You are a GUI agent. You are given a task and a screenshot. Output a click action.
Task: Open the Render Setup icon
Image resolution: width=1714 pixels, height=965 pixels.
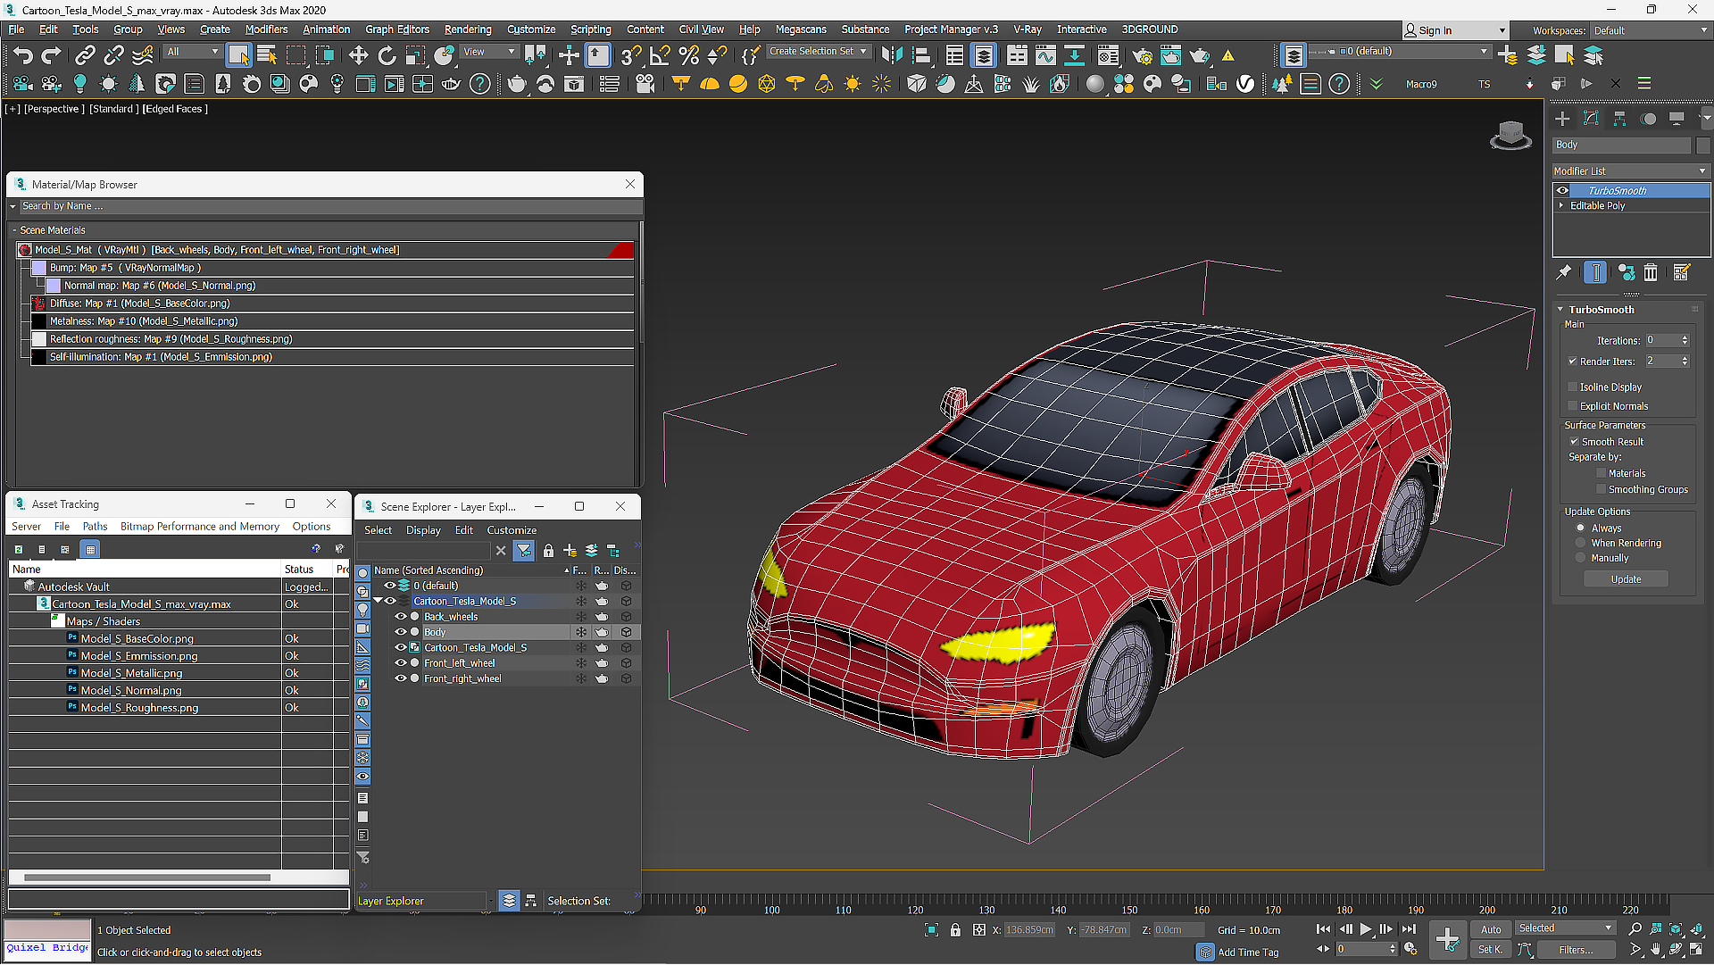pyautogui.click(x=1142, y=55)
